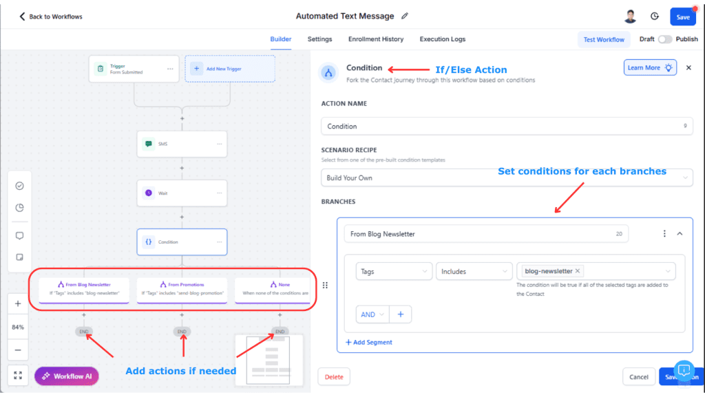Open the Includes operator dropdown
The image size is (705, 397).
coord(473,272)
